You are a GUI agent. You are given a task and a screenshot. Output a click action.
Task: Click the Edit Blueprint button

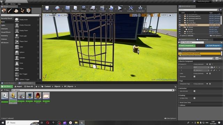(x=214, y=45)
